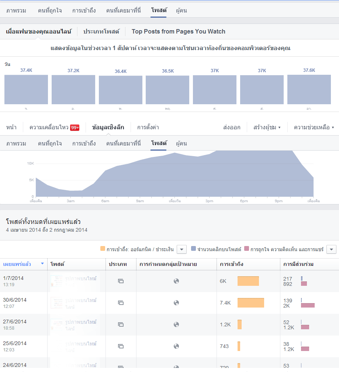Click the ส่งออก export button

point(232,127)
